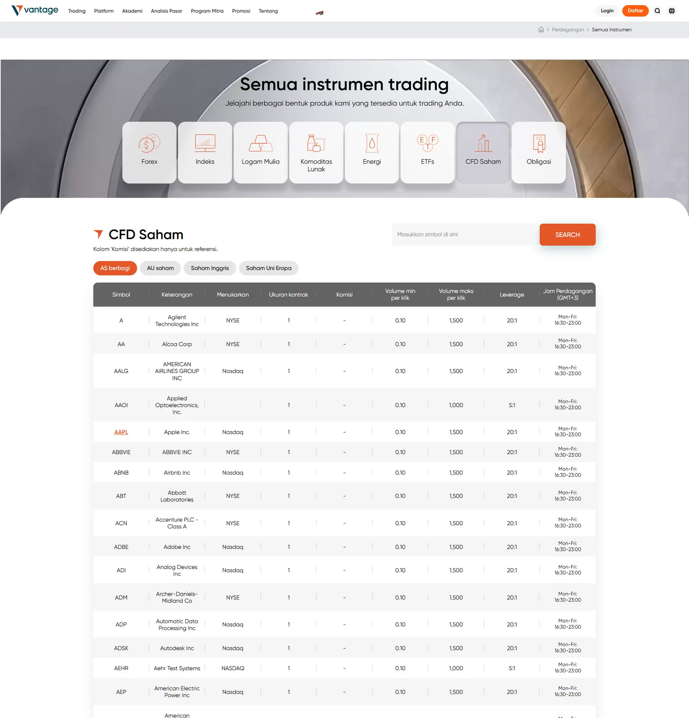The height and width of the screenshot is (718, 689).
Task: Select the Saham Uni Eropa tab
Action: click(269, 268)
